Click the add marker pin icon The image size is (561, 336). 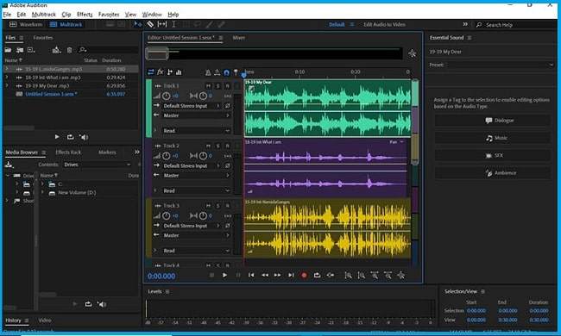click(x=236, y=72)
